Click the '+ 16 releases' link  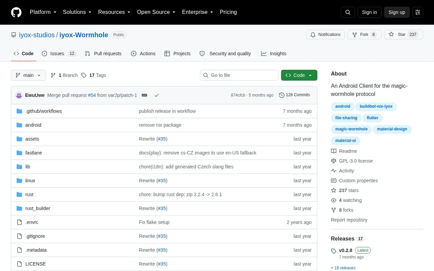click(343, 268)
